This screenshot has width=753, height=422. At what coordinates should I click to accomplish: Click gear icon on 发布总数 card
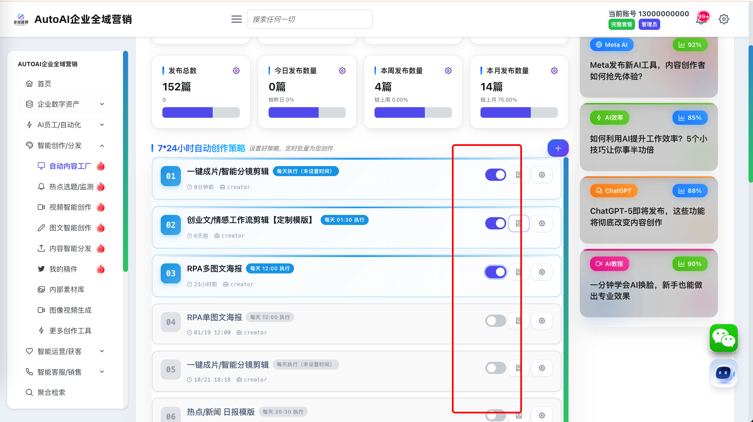[236, 71]
